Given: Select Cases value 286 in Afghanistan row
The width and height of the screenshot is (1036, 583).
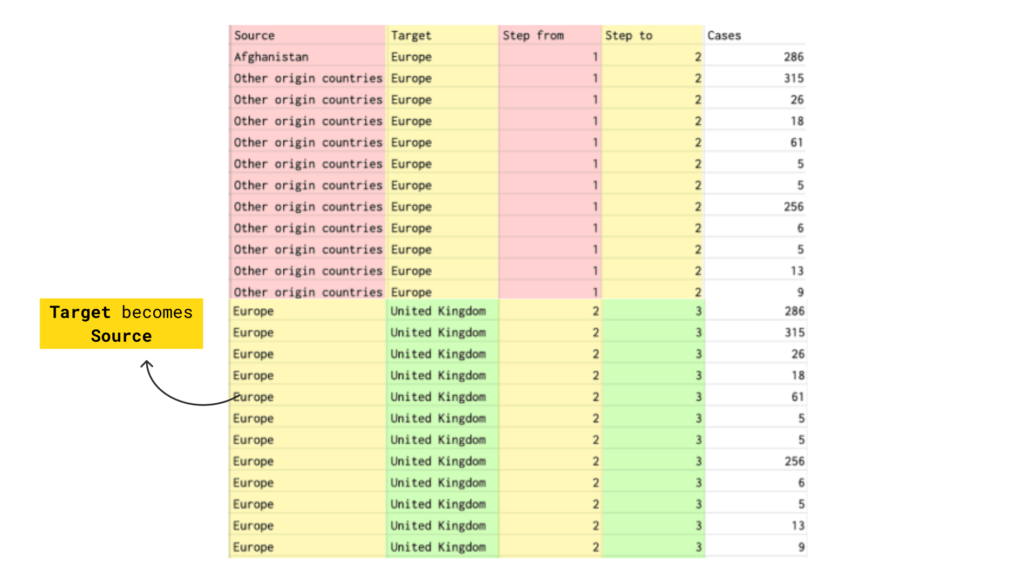Looking at the screenshot, I should point(793,57).
